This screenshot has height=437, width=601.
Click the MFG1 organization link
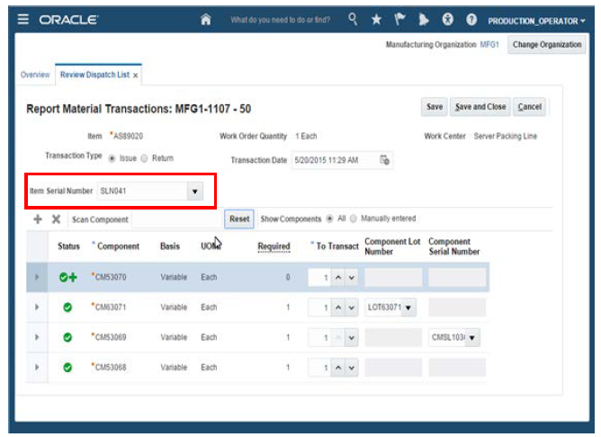(489, 45)
